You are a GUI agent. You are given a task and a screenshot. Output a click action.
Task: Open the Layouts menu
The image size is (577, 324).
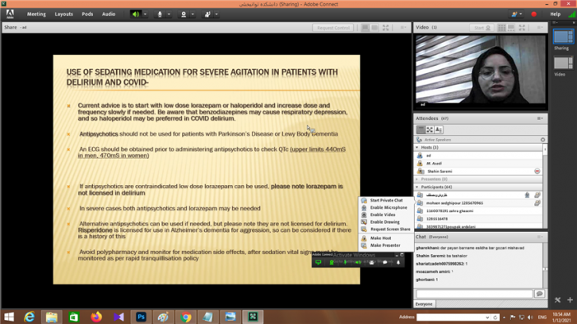(x=63, y=14)
